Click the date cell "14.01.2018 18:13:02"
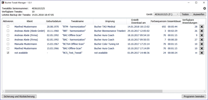This screenshot has height=100, width=208. [x=139, y=26]
